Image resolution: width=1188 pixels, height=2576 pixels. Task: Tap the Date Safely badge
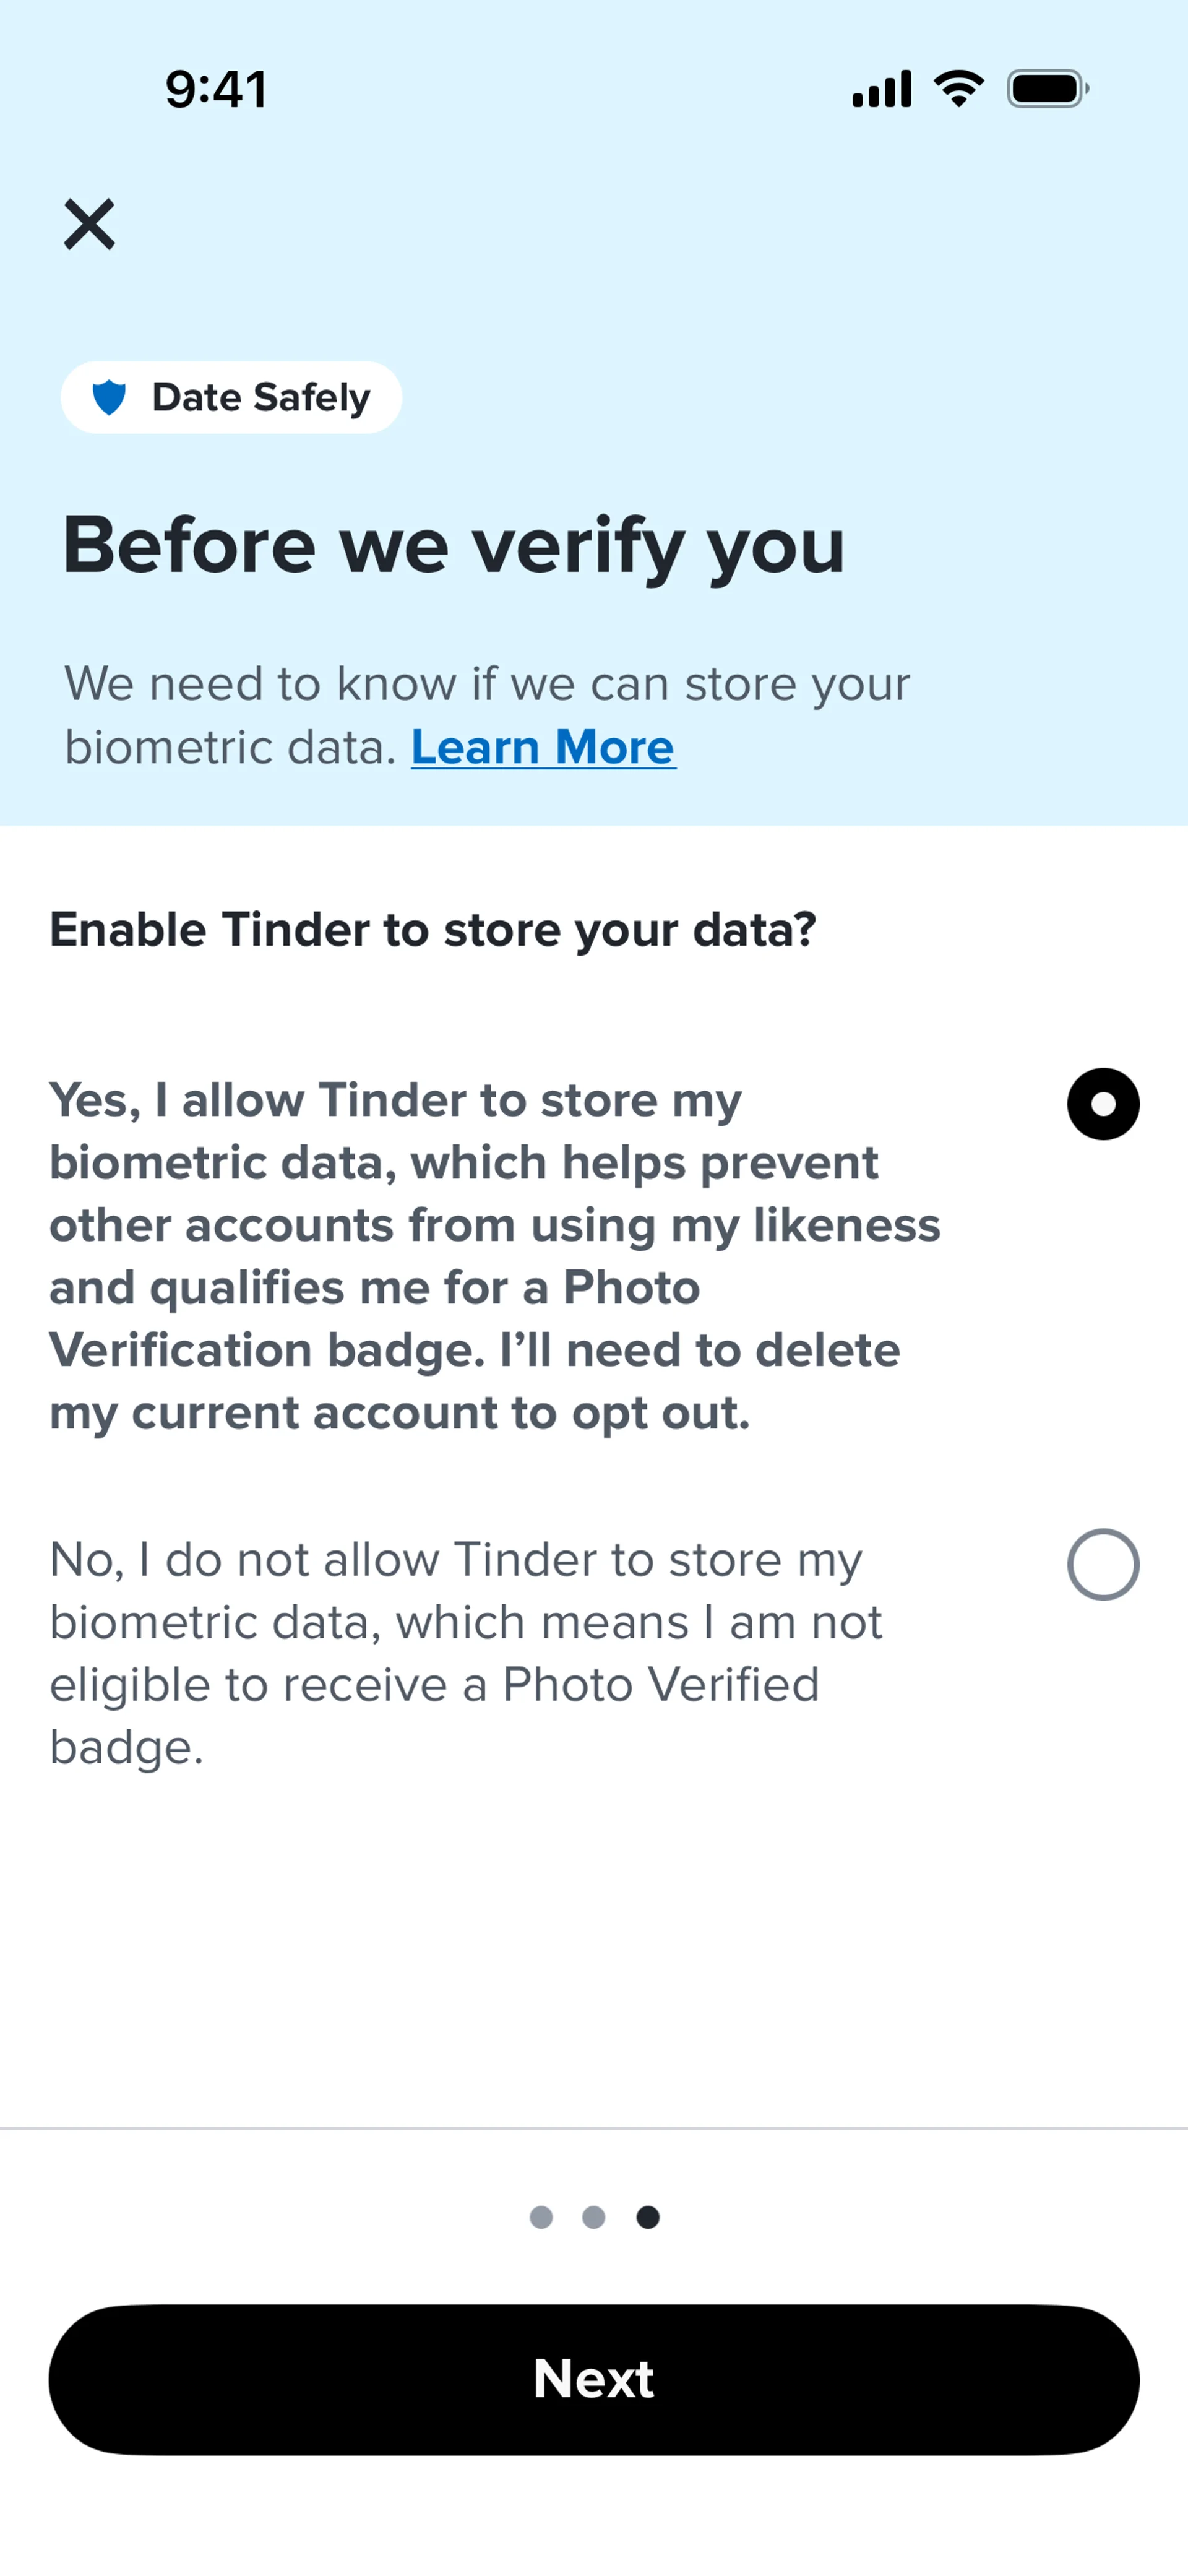231,397
